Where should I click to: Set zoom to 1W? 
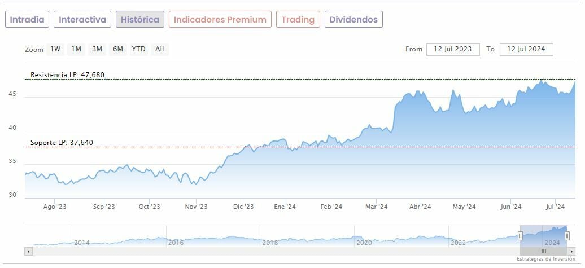tap(55, 49)
